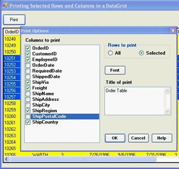This screenshot has width=179, height=169.
Task: Click the Cancel button
Action: click(x=138, y=138)
